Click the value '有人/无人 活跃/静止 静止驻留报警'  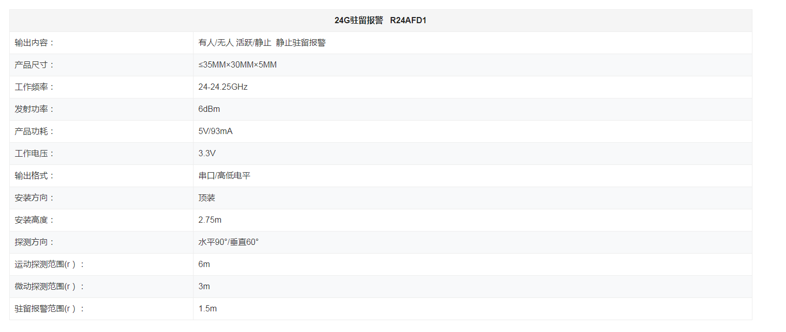[x=262, y=43]
